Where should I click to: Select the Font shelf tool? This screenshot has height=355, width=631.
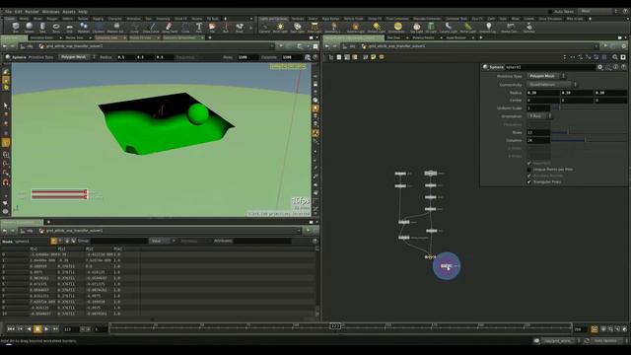[199, 28]
